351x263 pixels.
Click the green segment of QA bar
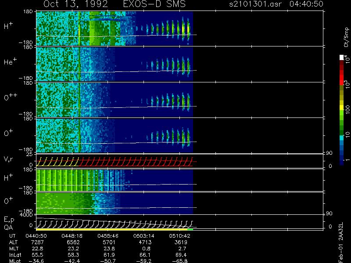190,229
